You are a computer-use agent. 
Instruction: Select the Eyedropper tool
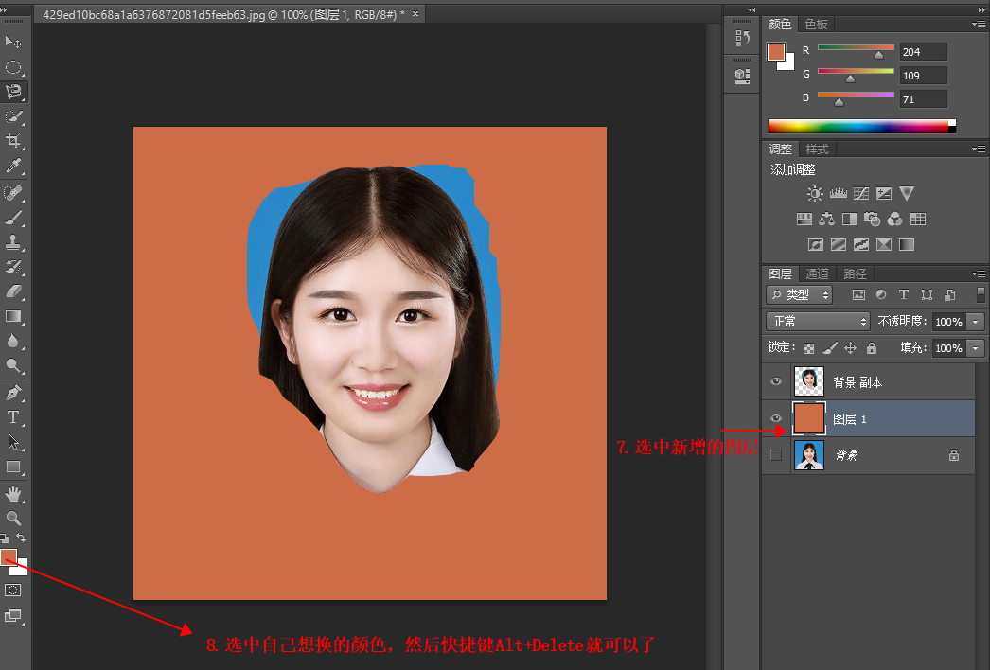[13, 166]
